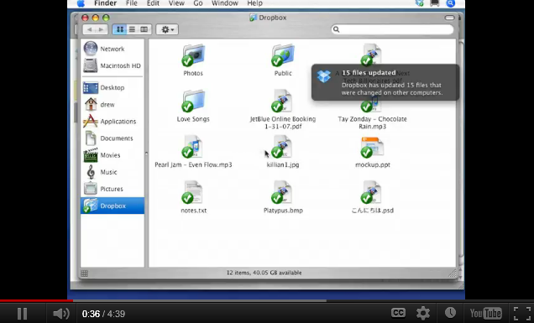Pause the video

pos(22,314)
